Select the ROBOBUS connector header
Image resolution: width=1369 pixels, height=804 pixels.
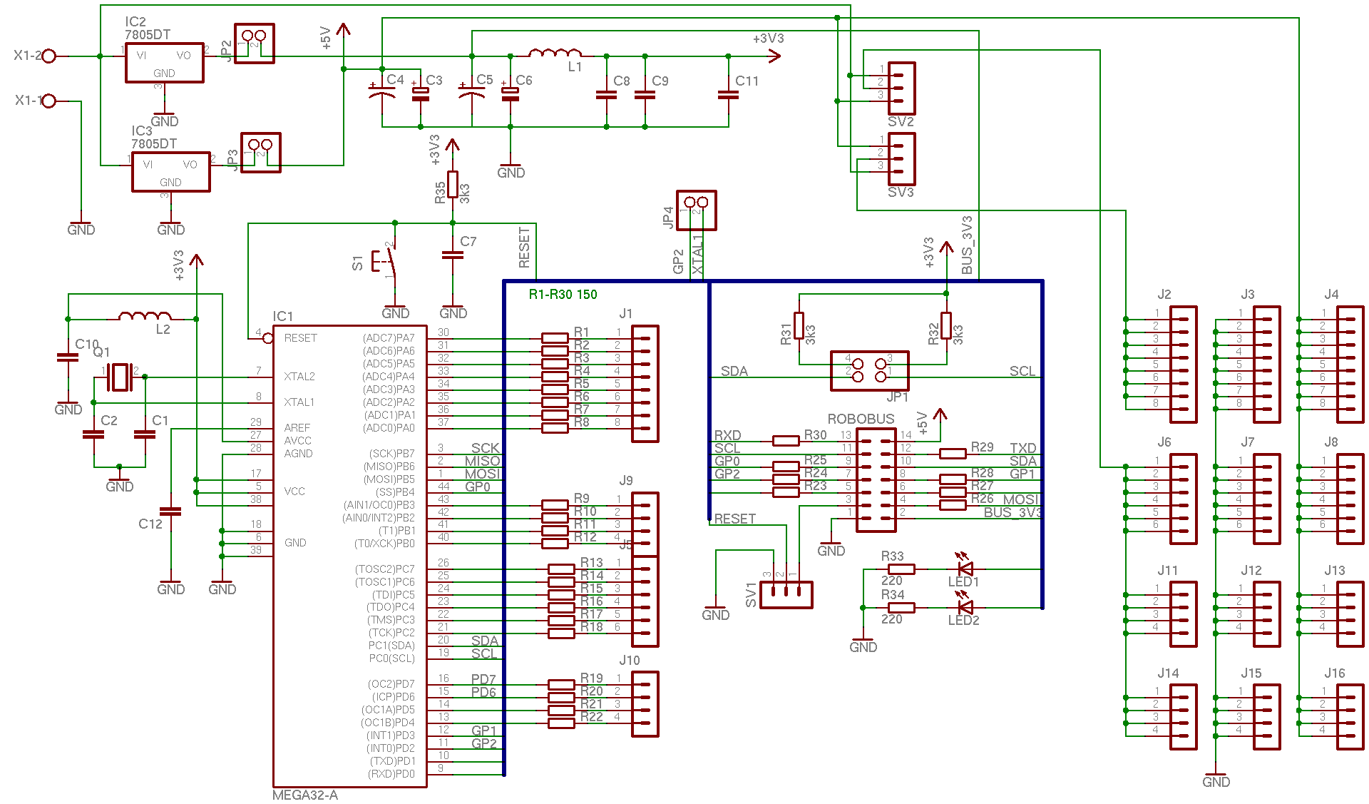(876, 480)
